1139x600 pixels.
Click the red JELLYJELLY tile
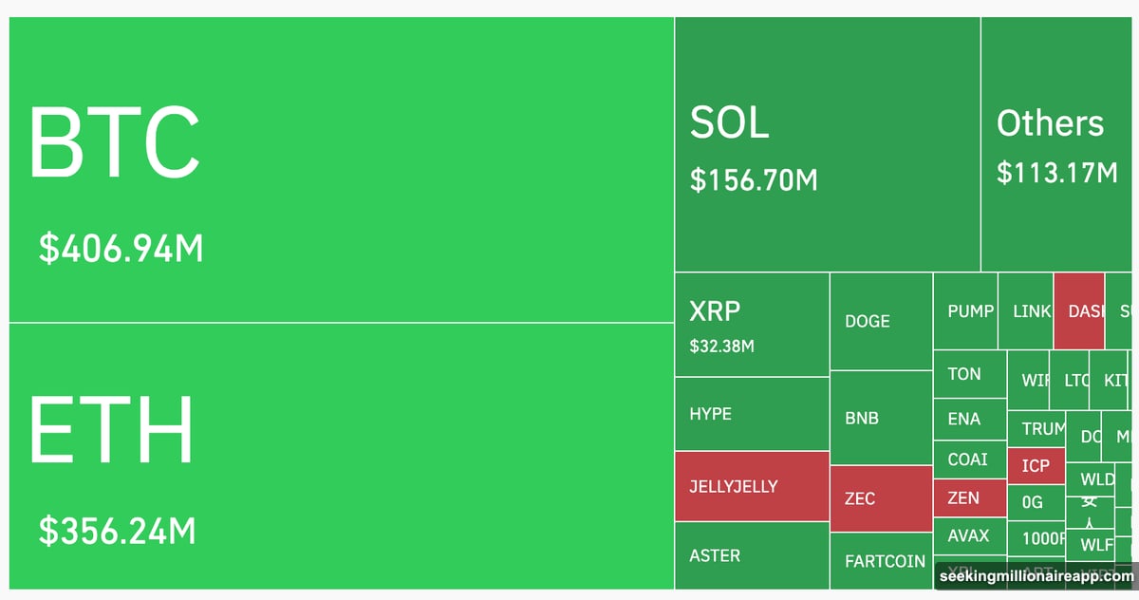(x=752, y=486)
